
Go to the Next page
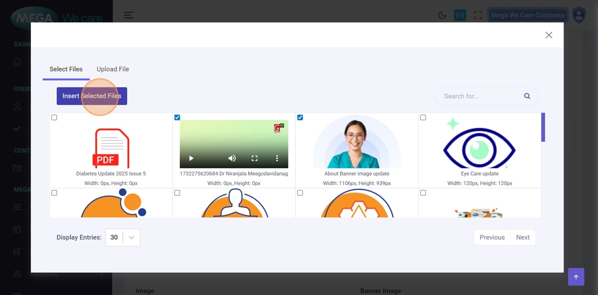pyautogui.click(x=523, y=237)
